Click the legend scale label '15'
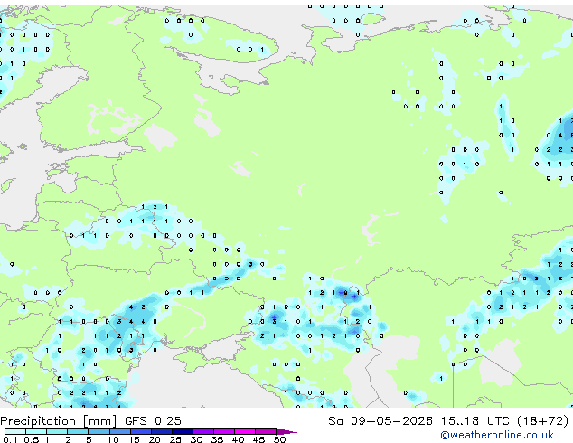 coord(134,439)
